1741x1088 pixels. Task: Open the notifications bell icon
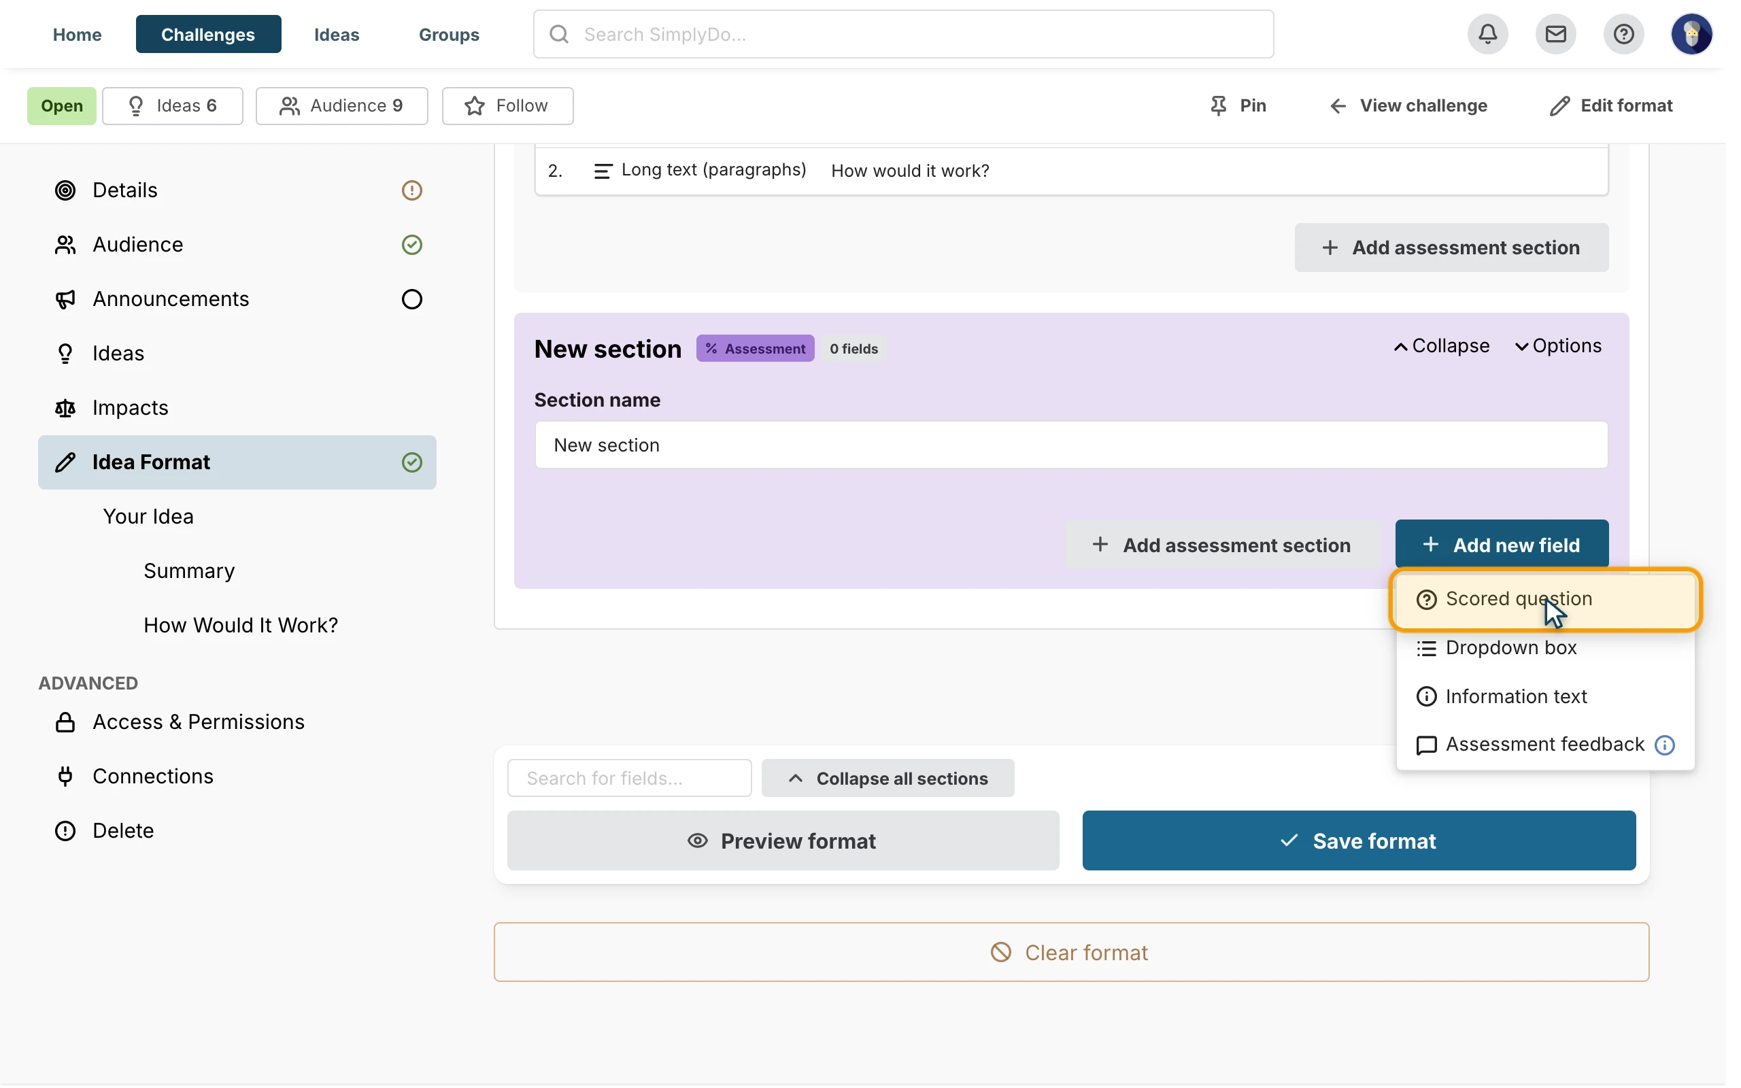click(1487, 34)
